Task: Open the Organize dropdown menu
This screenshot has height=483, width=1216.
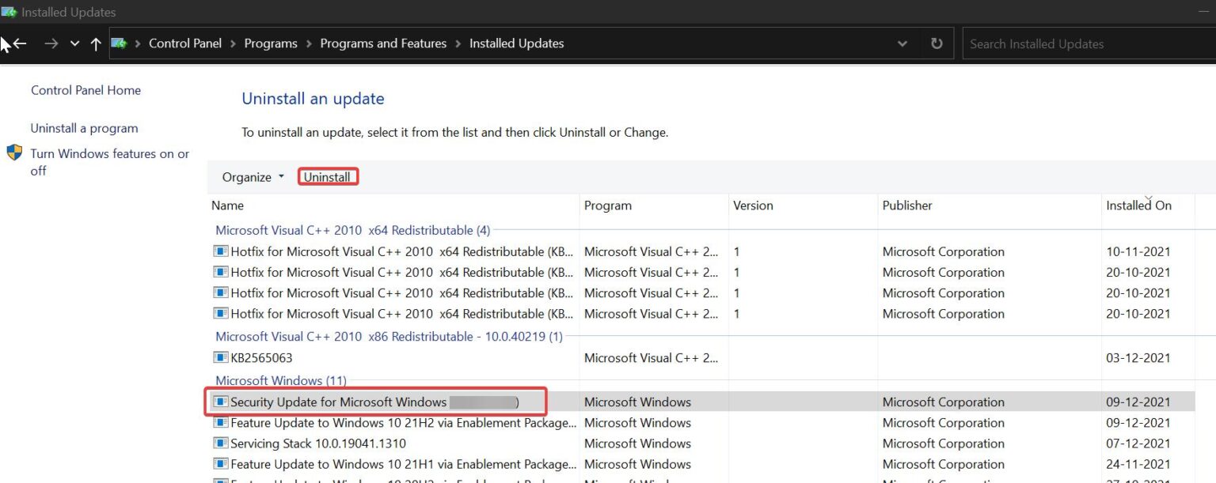Action: [252, 176]
